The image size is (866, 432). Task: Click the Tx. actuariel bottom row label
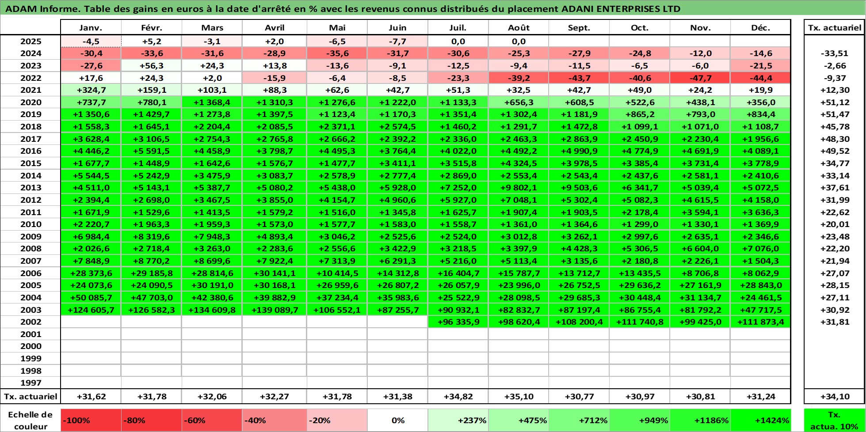point(31,397)
